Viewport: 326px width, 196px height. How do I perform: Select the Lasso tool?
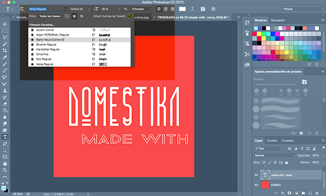click(x=5, y=37)
